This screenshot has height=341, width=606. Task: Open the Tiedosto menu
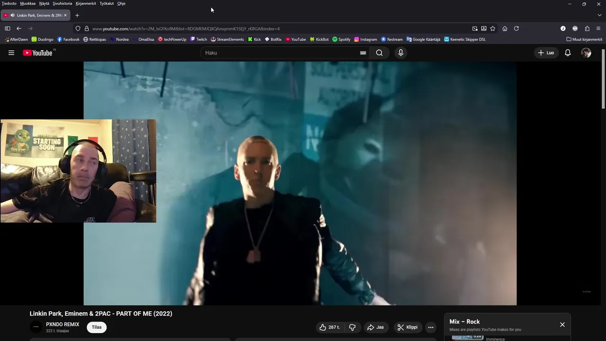[x=9, y=3]
